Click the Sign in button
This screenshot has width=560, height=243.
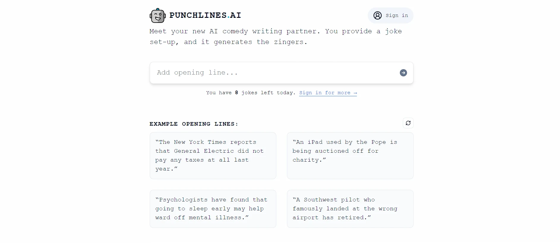390,15
